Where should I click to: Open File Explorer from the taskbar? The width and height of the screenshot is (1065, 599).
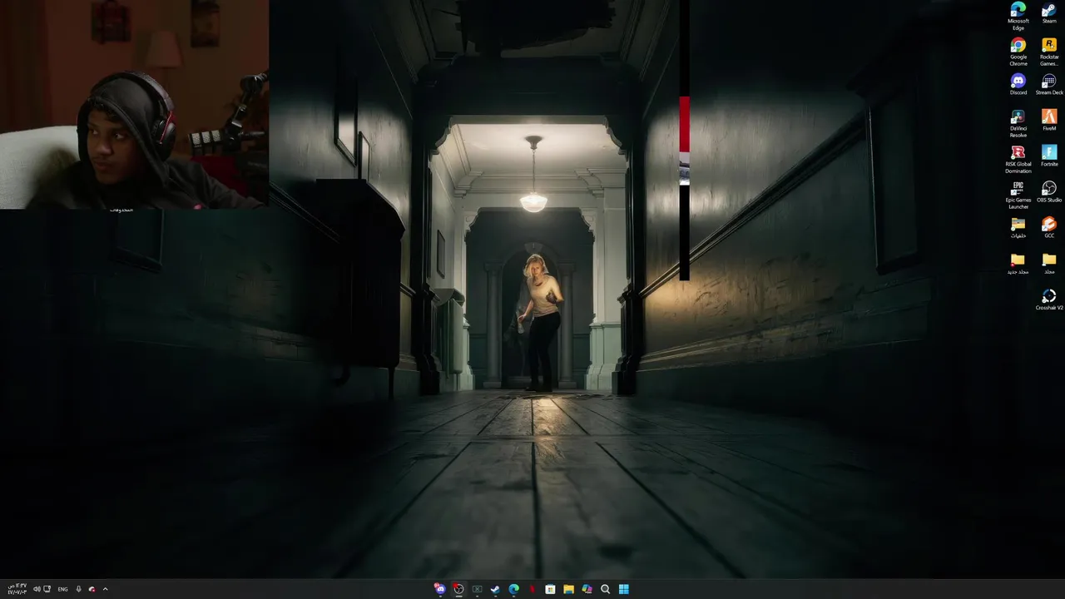[x=568, y=589]
